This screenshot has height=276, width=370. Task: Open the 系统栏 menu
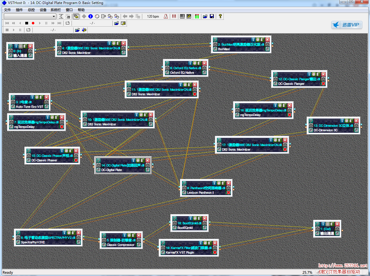click(56, 10)
